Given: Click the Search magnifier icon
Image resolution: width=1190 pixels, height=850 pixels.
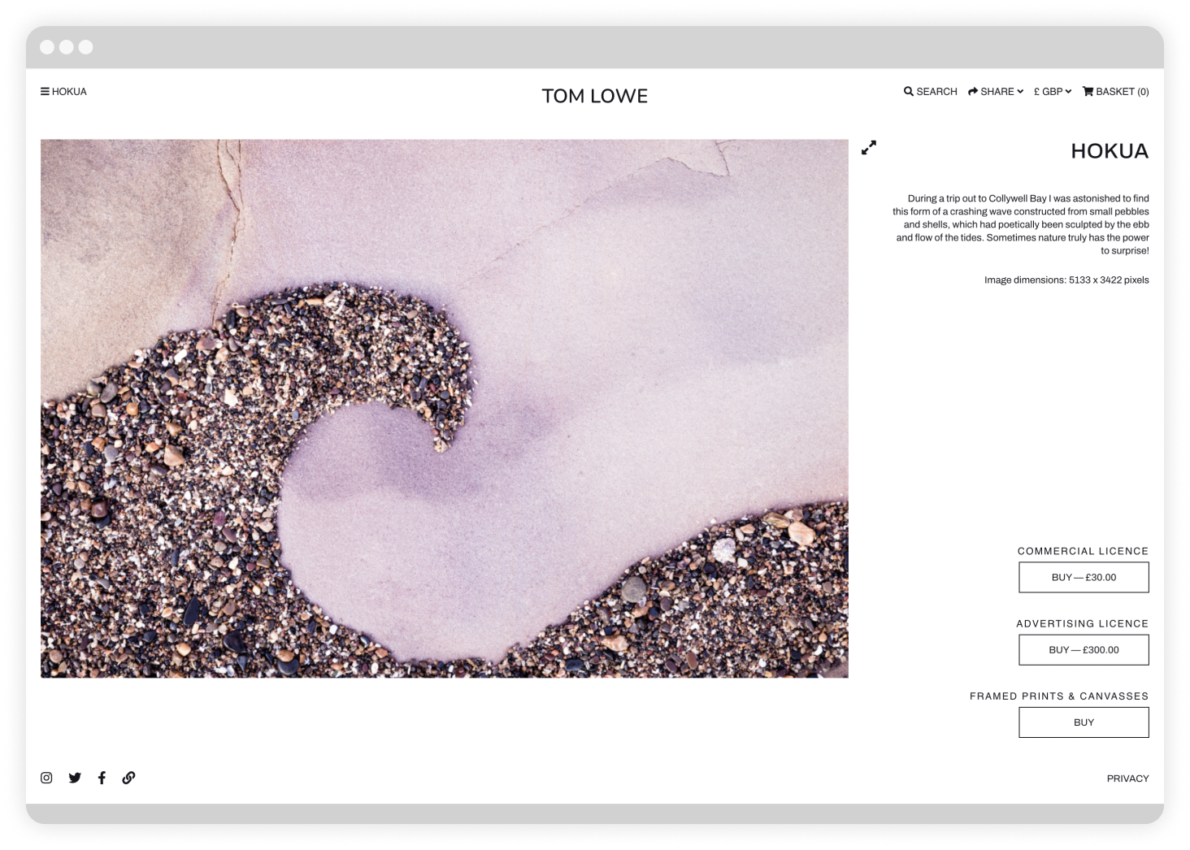Looking at the screenshot, I should click(x=908, y=91).
